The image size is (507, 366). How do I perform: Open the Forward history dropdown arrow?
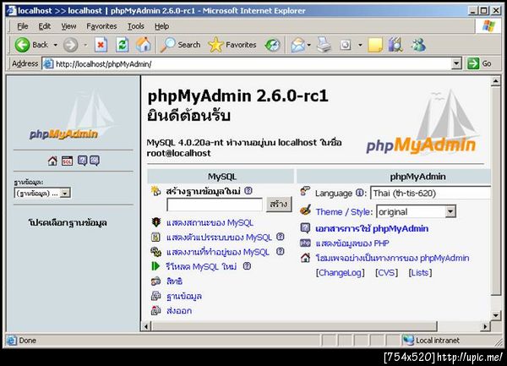(85, 45)
